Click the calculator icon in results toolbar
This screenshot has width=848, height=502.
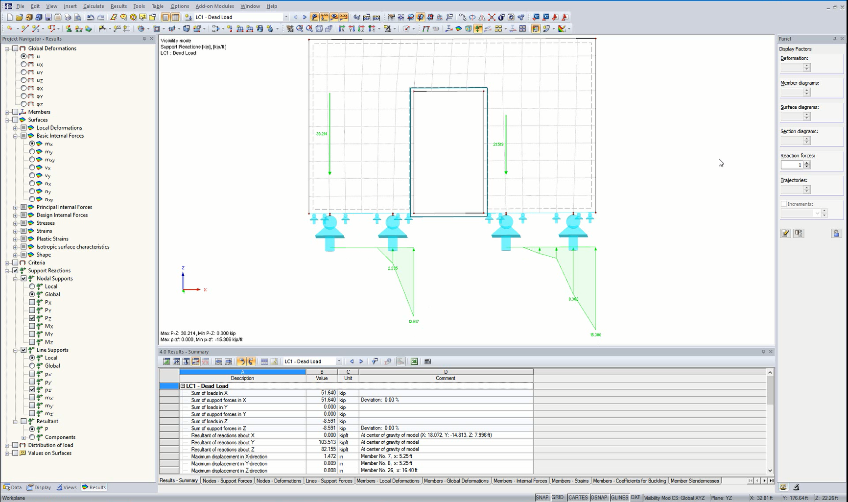pyautogui.click(x=427, y=361)
